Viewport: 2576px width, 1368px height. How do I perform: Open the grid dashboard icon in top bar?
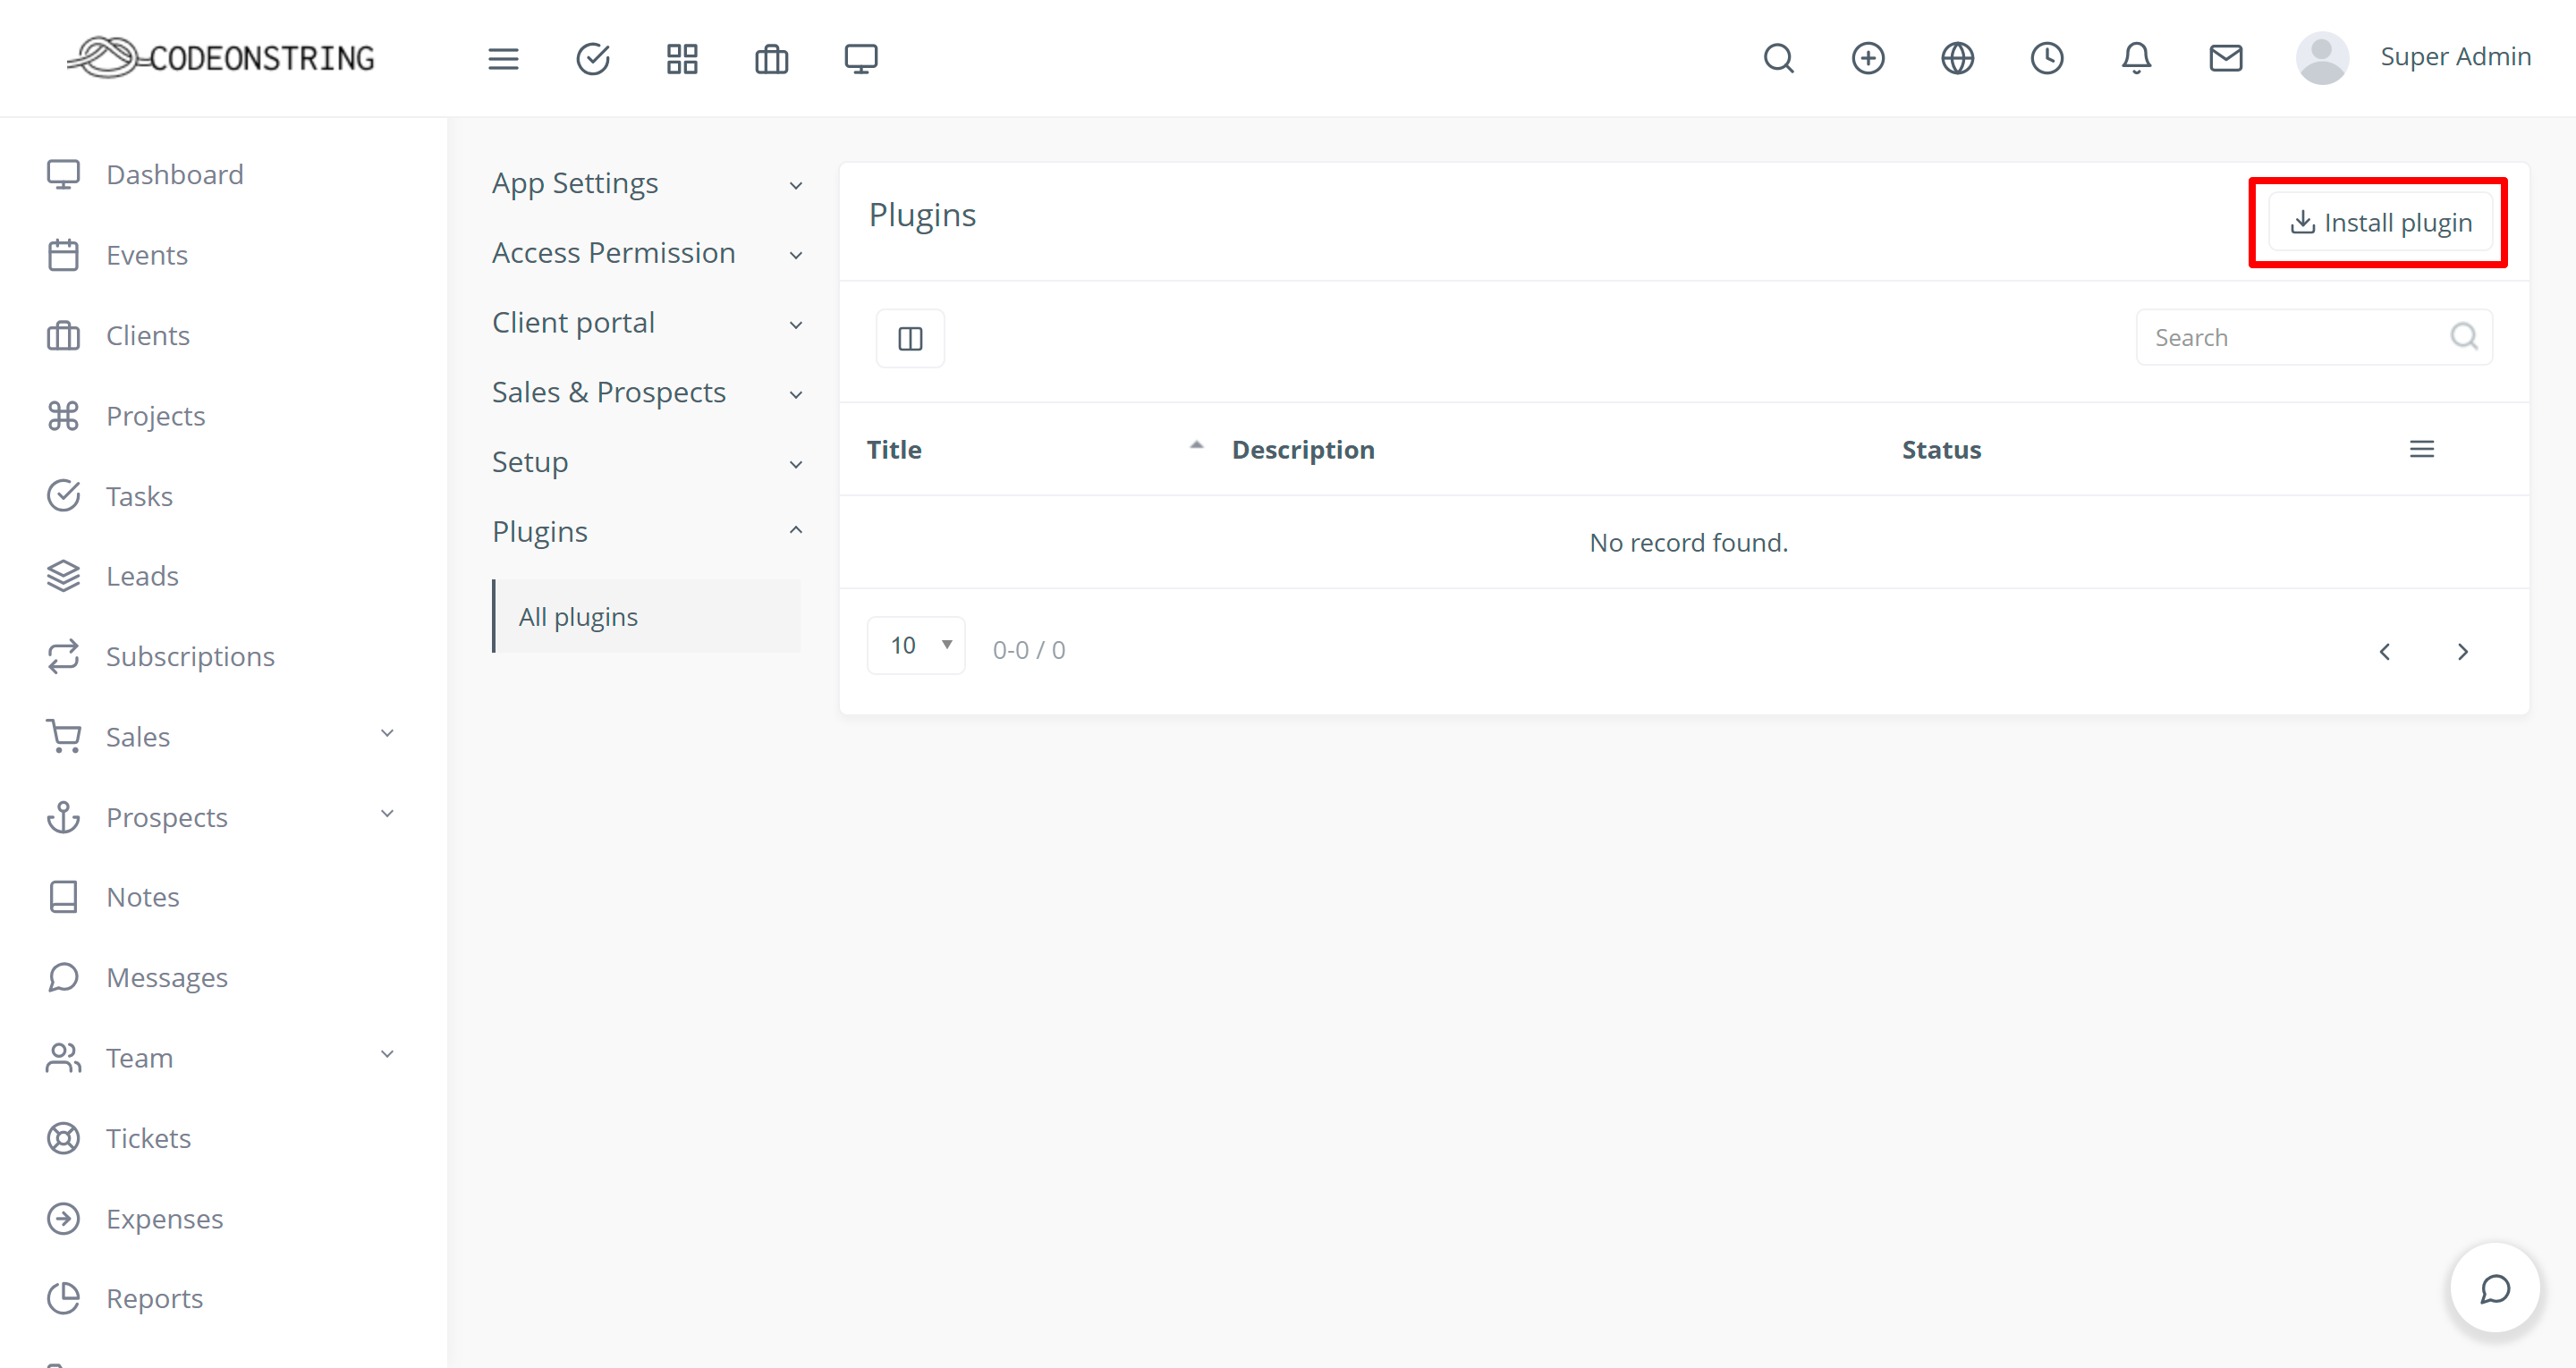point(682,59)
